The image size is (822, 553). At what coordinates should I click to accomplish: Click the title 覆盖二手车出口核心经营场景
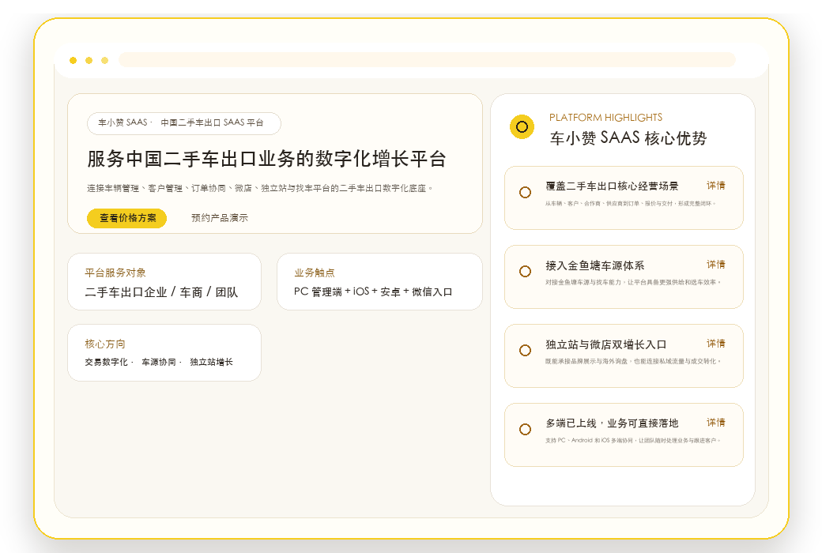tap(612, 186)
